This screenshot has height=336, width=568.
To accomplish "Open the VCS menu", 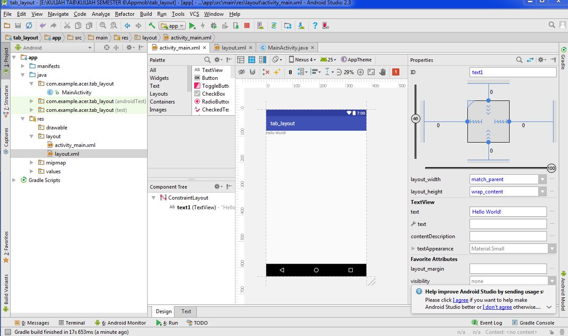I will coord(194,14).
